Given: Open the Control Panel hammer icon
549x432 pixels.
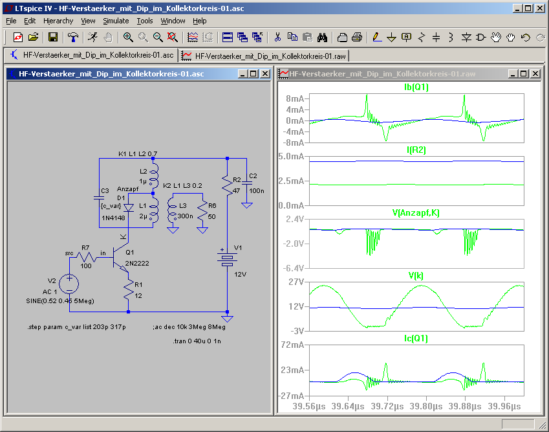Looking at the screenshot, I should coord(73,37).
